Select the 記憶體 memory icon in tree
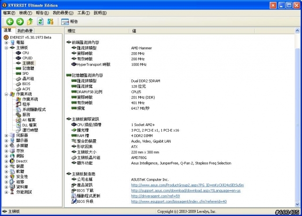The width and height of the screenshot is (302, 216). pos(18,68)
